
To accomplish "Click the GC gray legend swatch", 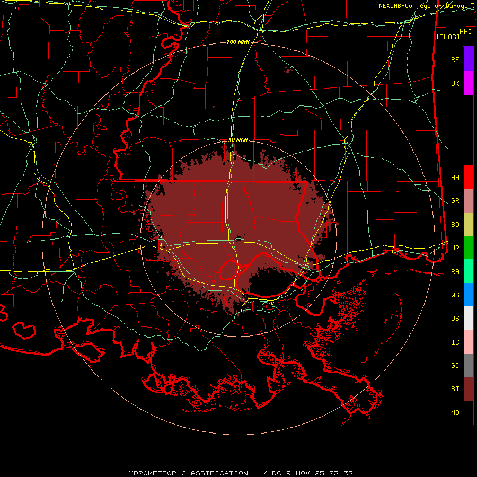I will click(x=468, y=365).
